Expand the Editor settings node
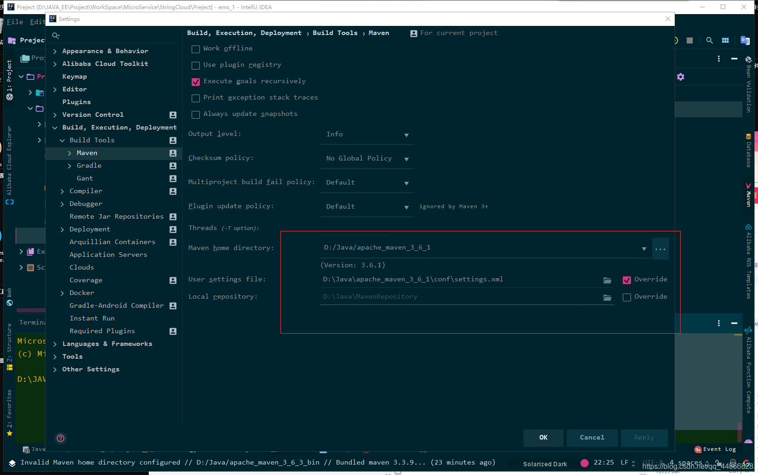Image resolution: width=758 pixels, height=475 pixels. coord(55,90)
